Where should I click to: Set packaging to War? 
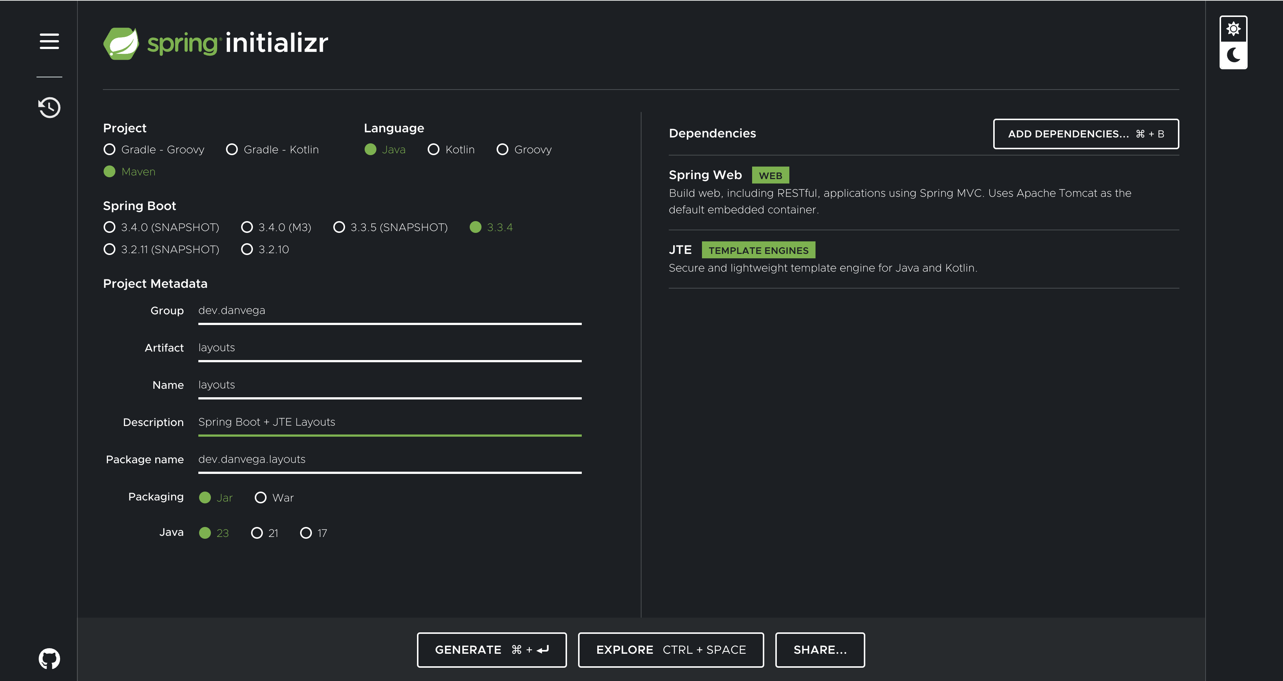coord(261,497)
